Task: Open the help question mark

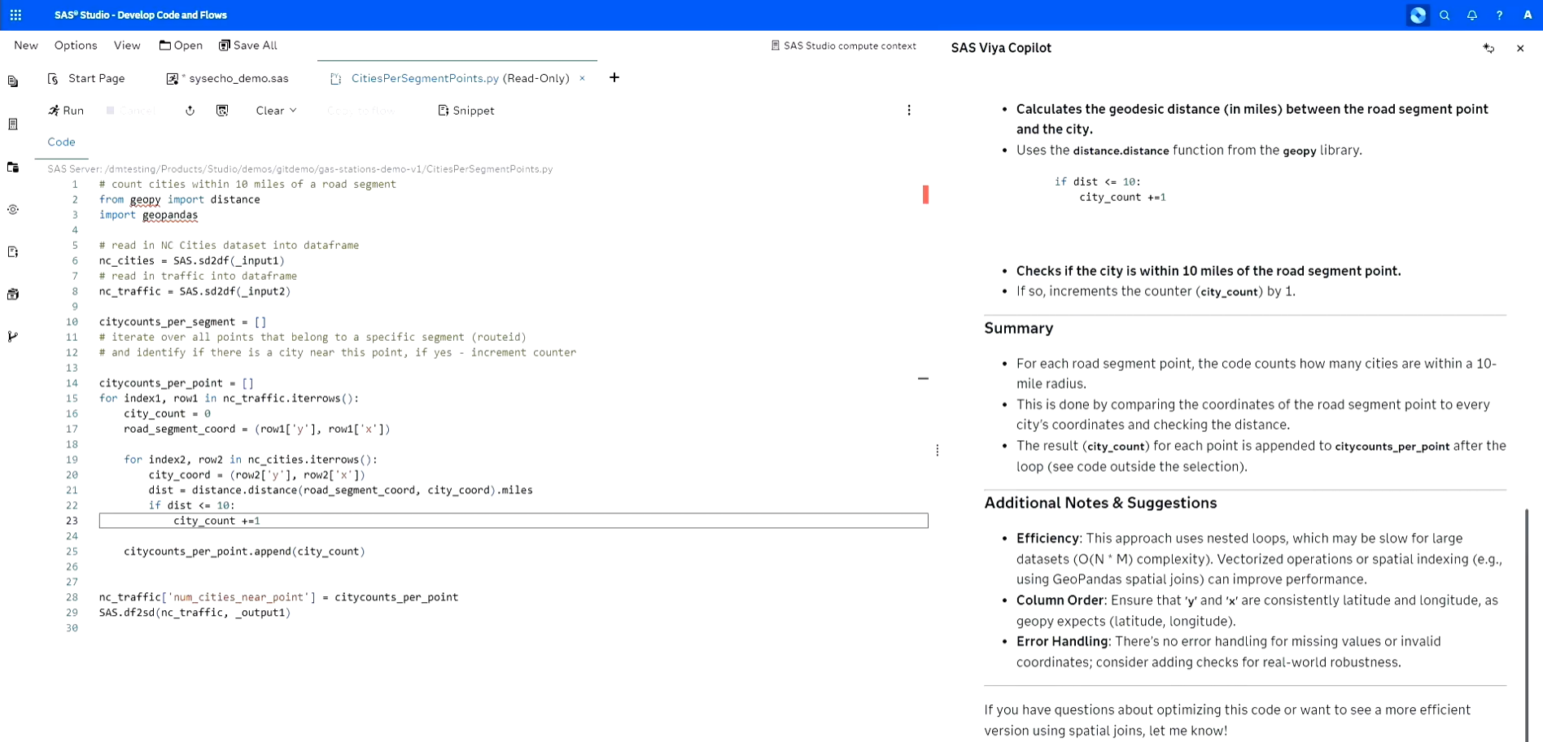Action: click(x=1499, y=15)
